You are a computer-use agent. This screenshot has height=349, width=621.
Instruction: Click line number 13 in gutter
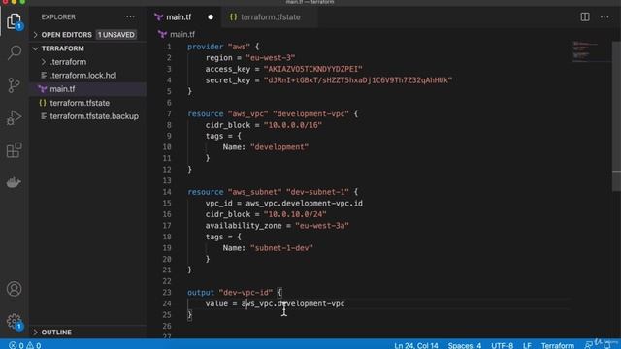(x=167, y=181)
